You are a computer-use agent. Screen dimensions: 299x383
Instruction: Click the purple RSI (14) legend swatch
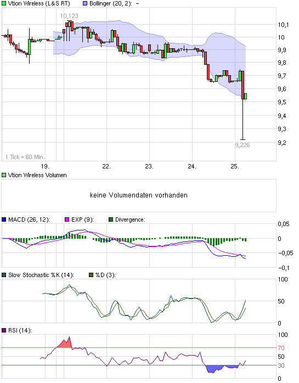pos(4,330)
